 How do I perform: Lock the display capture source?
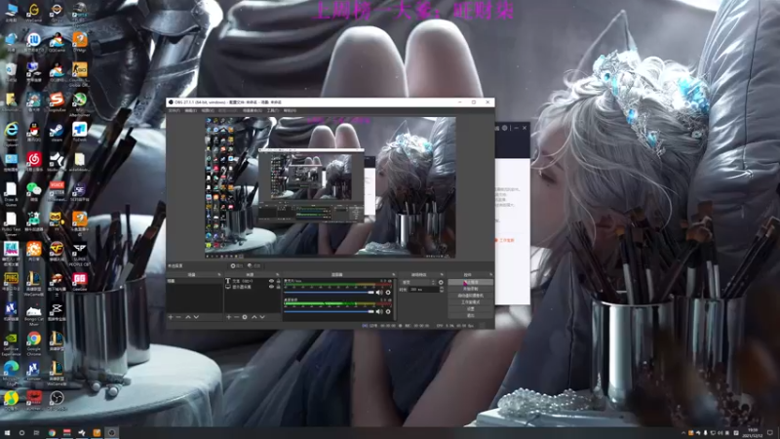tap(278, 287)
